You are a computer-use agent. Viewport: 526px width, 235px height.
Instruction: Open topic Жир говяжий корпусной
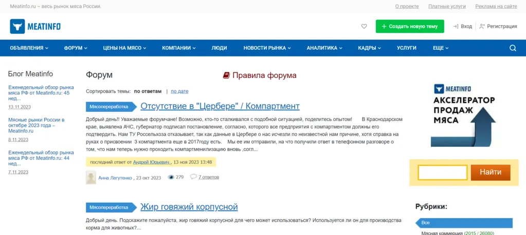click(189, 207)
